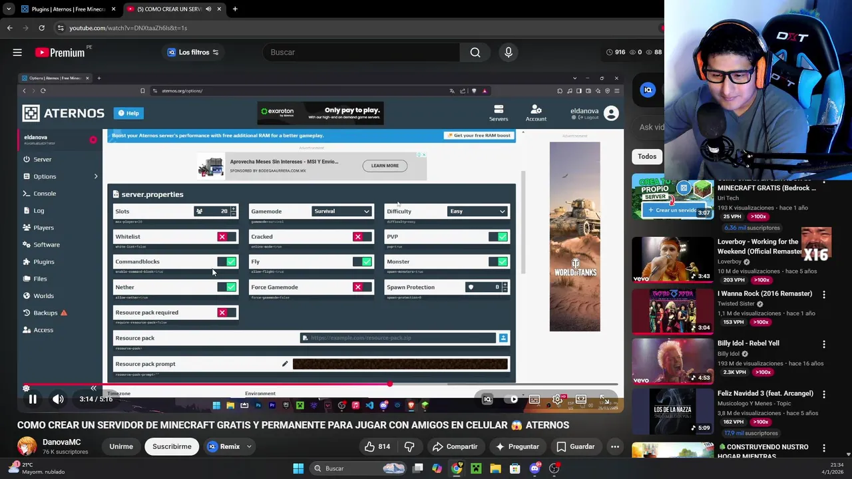Open Software in Aternos sidebar
This screenshot has height=479, width=852.
tap(46, 245)
